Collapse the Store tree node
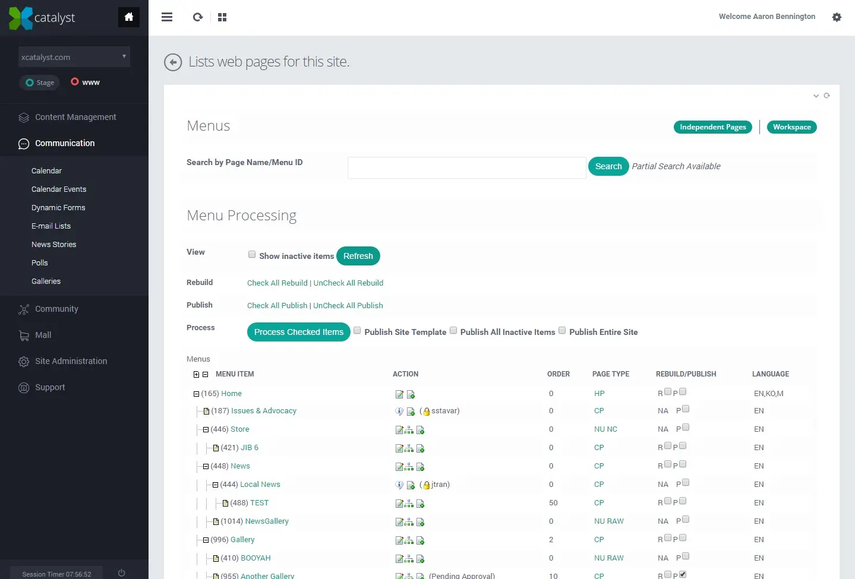This screenshot has width=855, height=579. [x=206, y=430]
